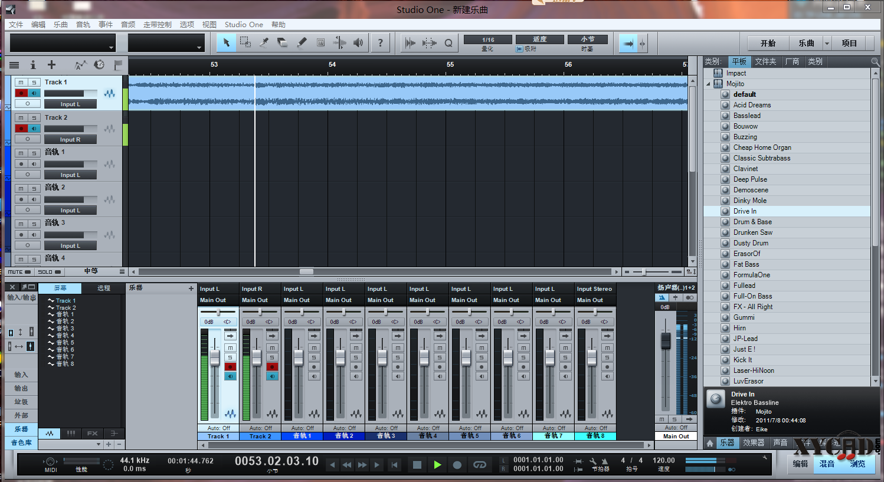Solo 音轨 1 in track header
The height and width of the screenshot is (482, 884).
pos(34,153)
